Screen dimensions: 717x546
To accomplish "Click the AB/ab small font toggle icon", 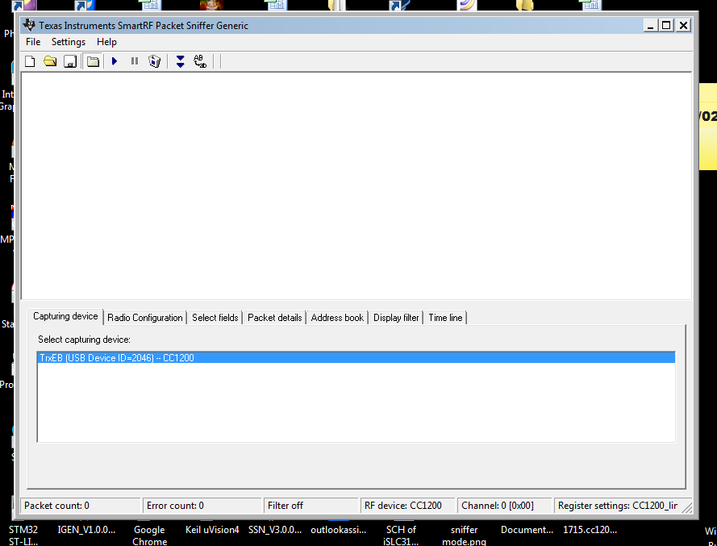I will (x=200, y=61).
